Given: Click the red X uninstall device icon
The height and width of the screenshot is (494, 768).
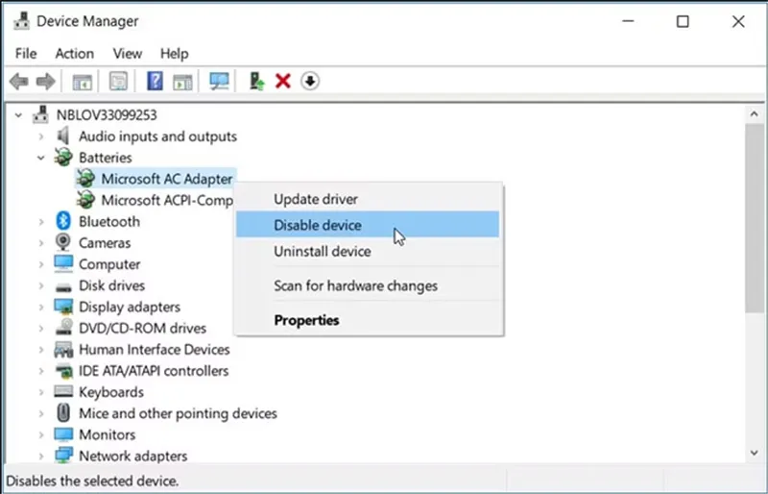Looking at the screenshot, I should (x=282, y=82).
